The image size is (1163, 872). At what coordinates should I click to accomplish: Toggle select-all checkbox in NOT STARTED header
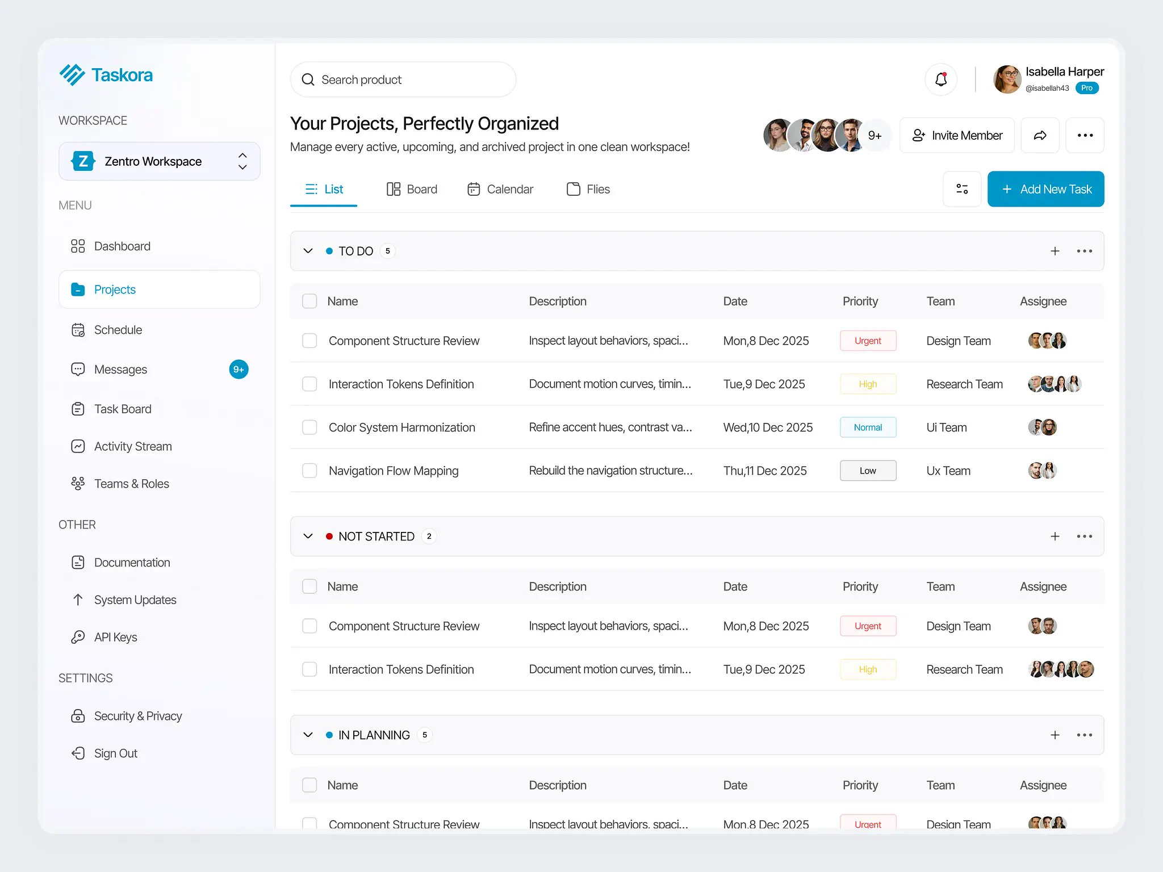(x=309, y=586)
